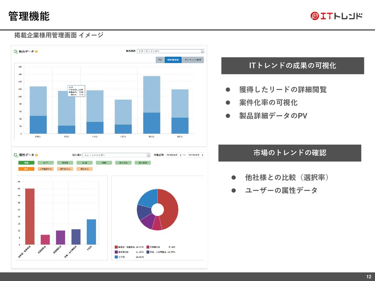This screenshot has width=375, height=281.
Task: Click the active dark green filter button
Action: point(26,163)
